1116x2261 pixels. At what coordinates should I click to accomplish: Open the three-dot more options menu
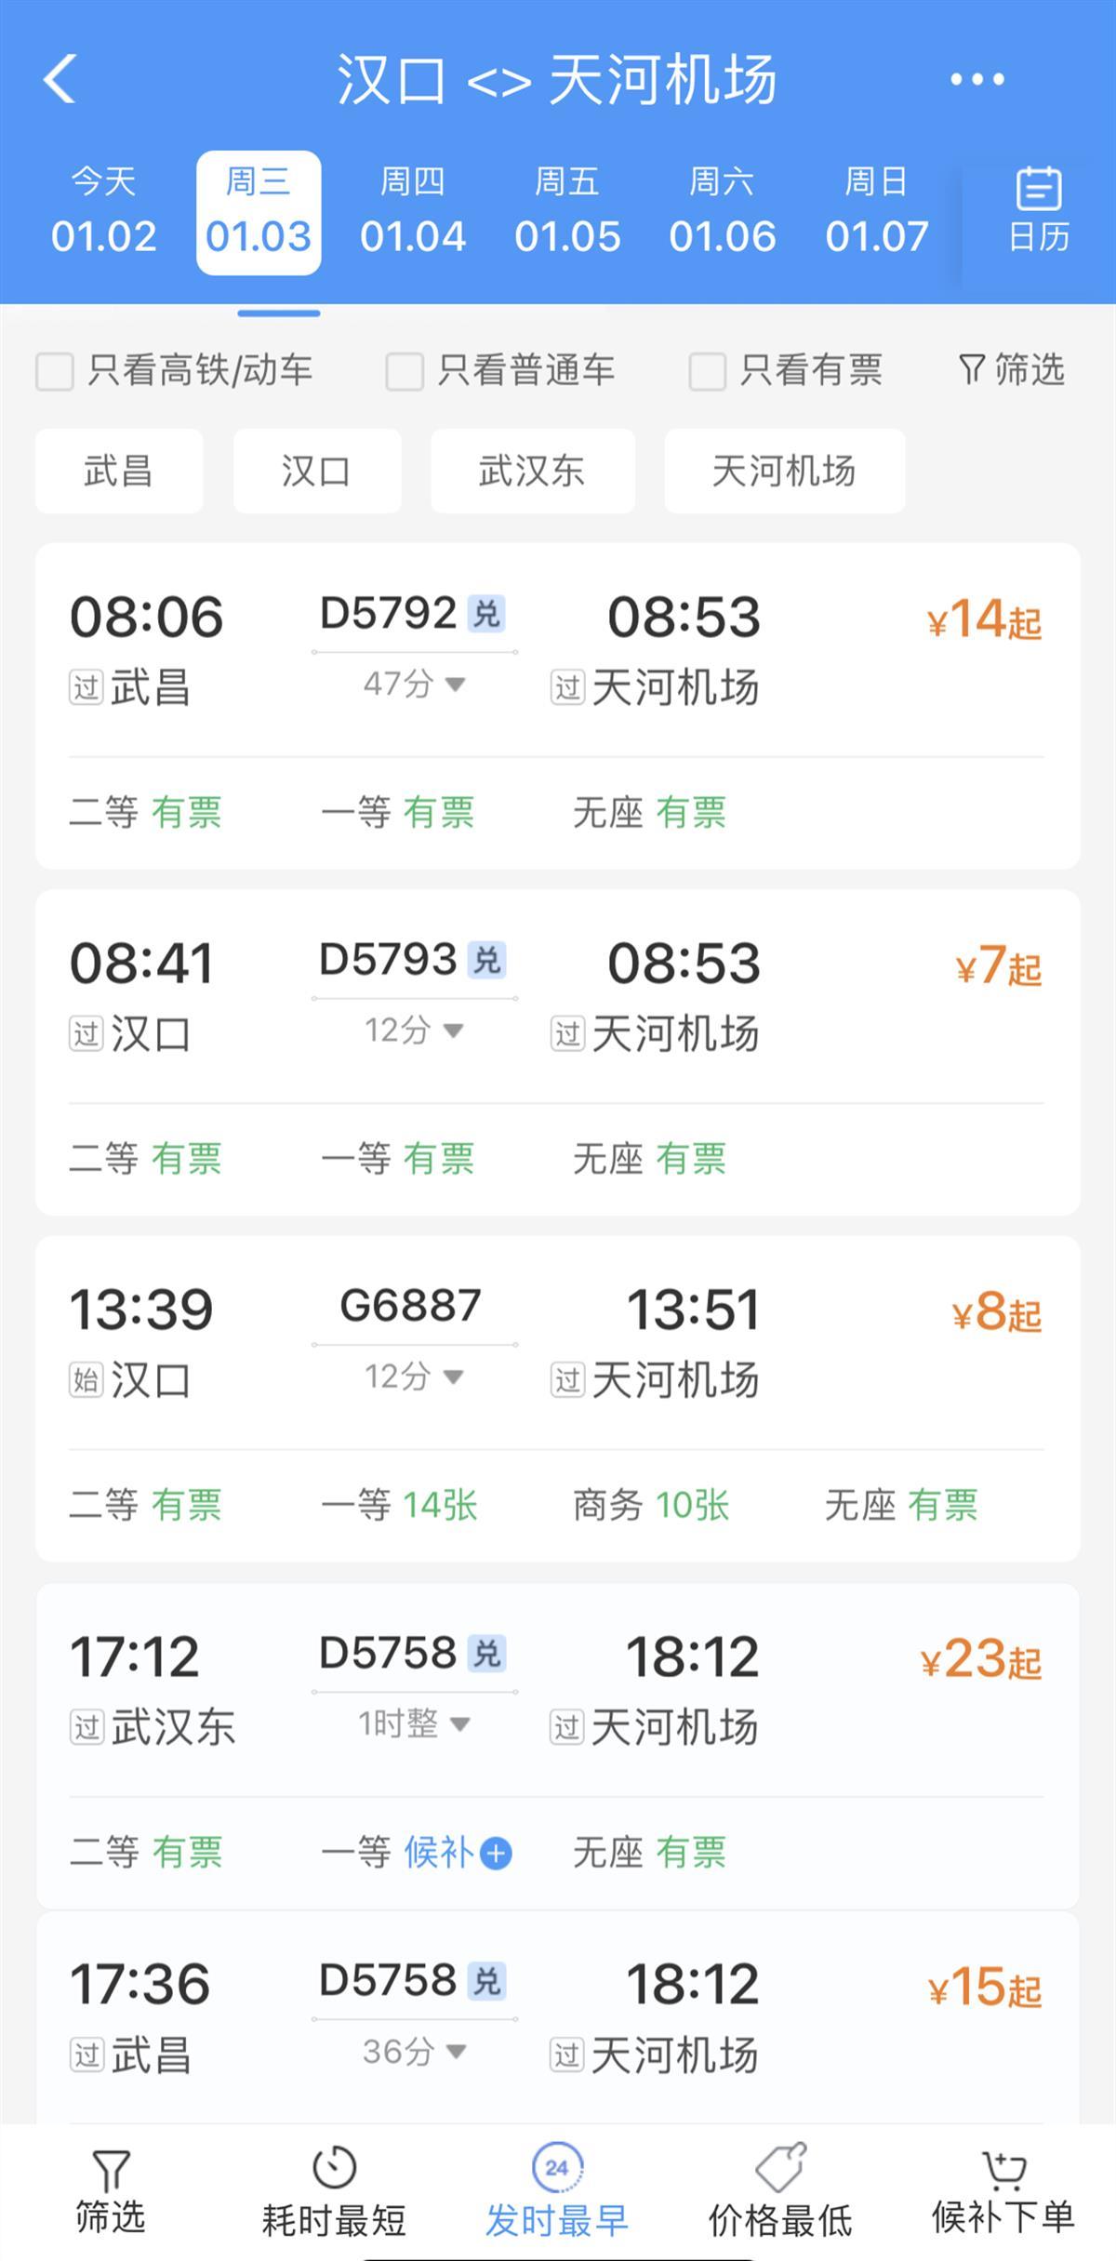976,80
